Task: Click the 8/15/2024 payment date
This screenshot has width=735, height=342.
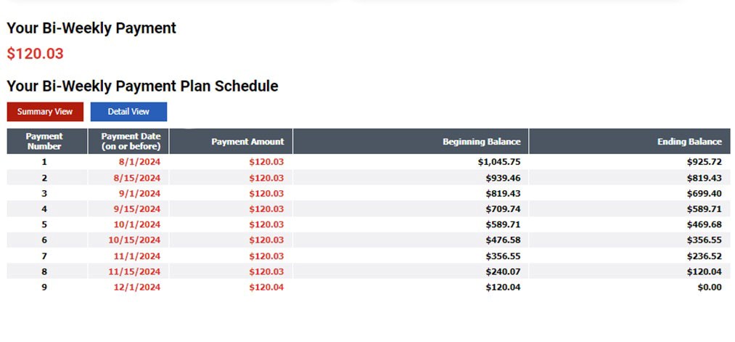Action: coord(137,178)
